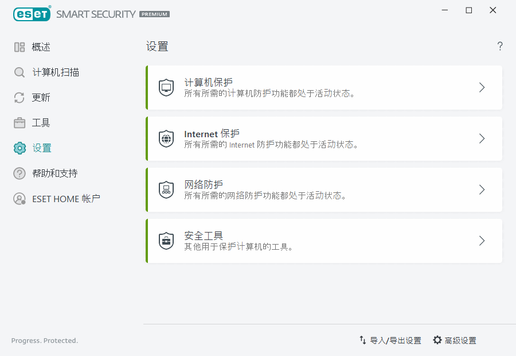Click the 帮助和支持 question mark icon

pyautogui.click(x=19, y=173)
